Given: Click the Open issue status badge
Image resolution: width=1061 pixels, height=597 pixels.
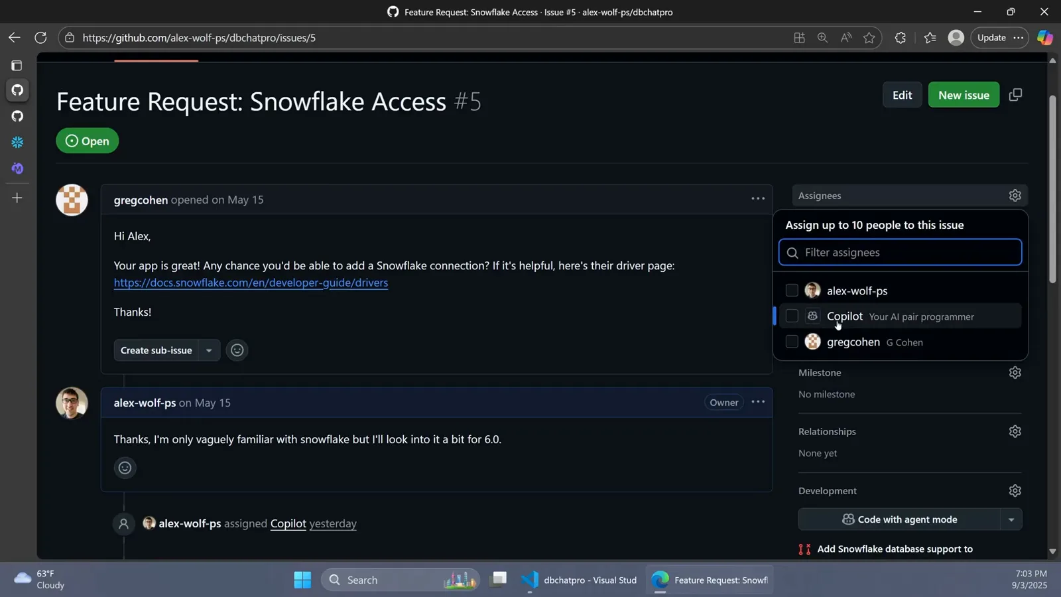Looking at the screenshot, I should click(87, 141).
